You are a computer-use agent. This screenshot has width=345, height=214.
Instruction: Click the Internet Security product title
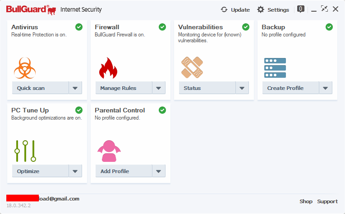(x=81, y=9)
